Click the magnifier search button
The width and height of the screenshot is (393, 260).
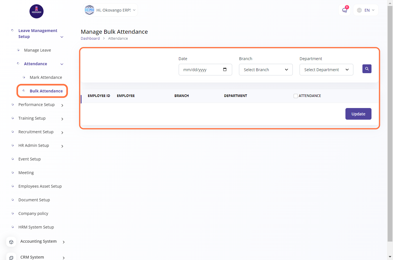pos(367,69)
